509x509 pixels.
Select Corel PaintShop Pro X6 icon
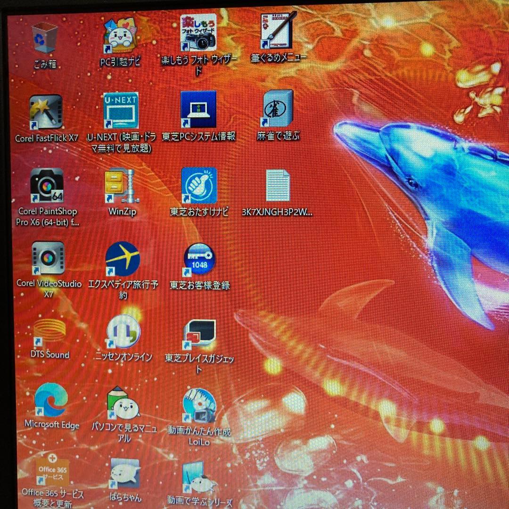[47, 186]
